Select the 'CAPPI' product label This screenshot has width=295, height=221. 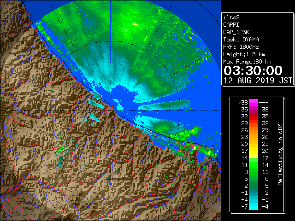point(231,25)
